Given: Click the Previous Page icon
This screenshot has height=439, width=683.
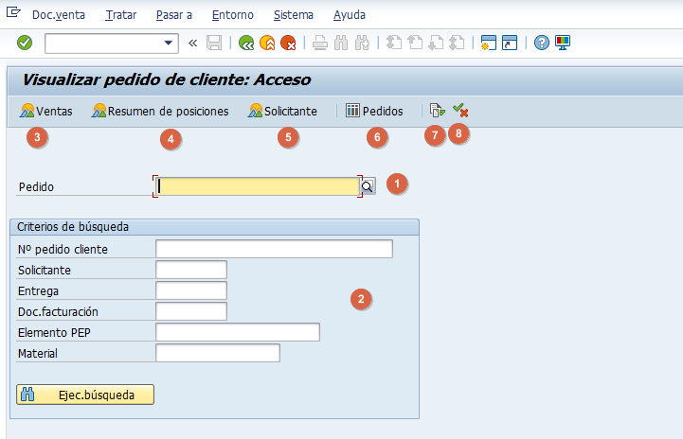Looking at the screenshot, I should (415, 43).
